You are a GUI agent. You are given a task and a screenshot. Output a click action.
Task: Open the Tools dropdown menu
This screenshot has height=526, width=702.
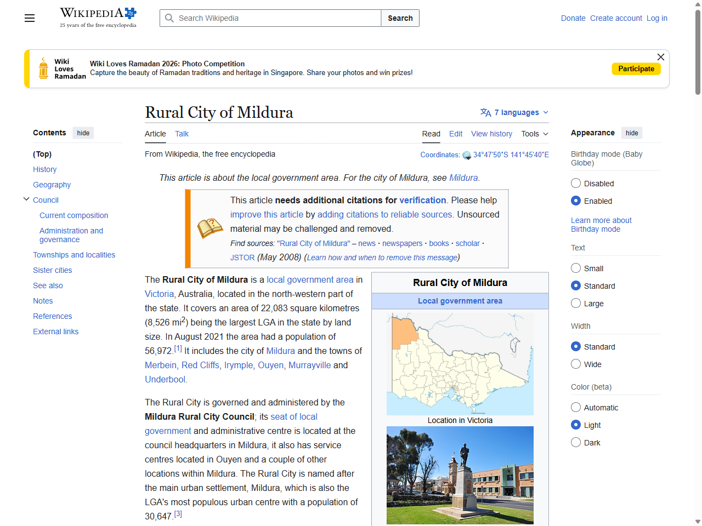[x=535, y=134]
